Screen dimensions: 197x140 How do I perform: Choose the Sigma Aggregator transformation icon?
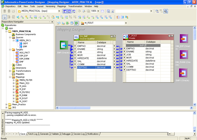(31, 17)
